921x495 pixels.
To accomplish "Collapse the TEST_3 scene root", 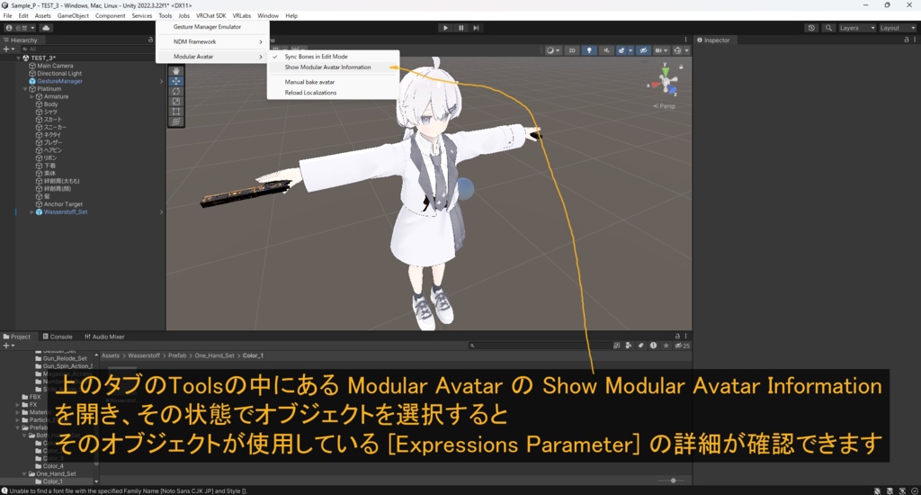I will pyautogui.click(x=19, y=58).
